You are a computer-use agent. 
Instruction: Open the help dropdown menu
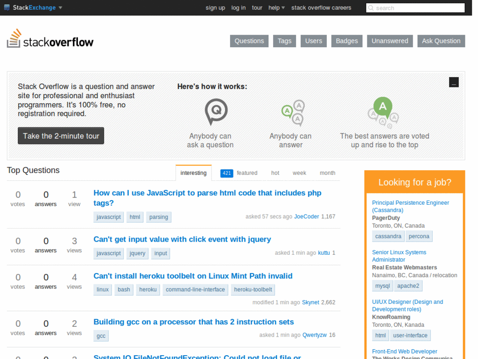pyautogui.click(x=276, y=7)
